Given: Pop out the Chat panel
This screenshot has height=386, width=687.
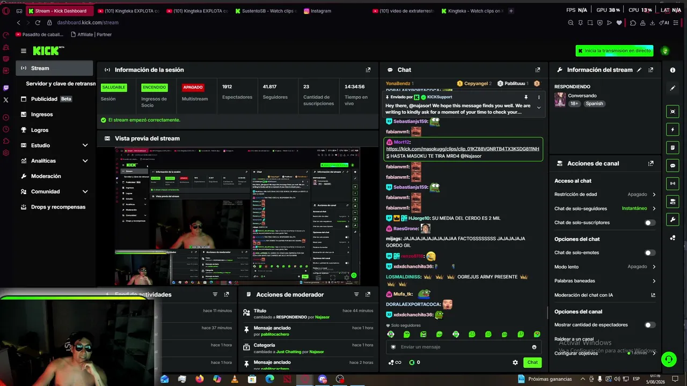Looking at the screenshot, I should click(x=538, y=70).
